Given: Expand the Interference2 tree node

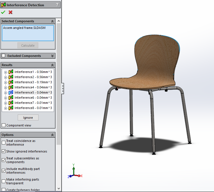Looking at the screenshot, I should tap(5, 77).
